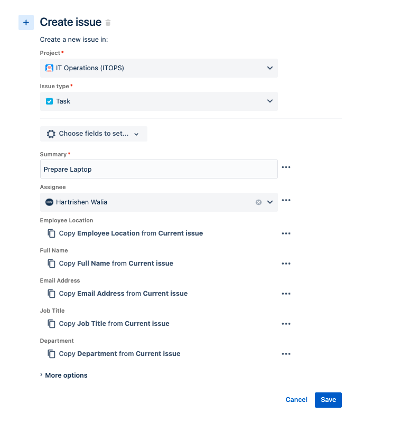
Task: Click the trash icon next to Create issue heading
Action: pyautogui.click(x=108, y=23)
